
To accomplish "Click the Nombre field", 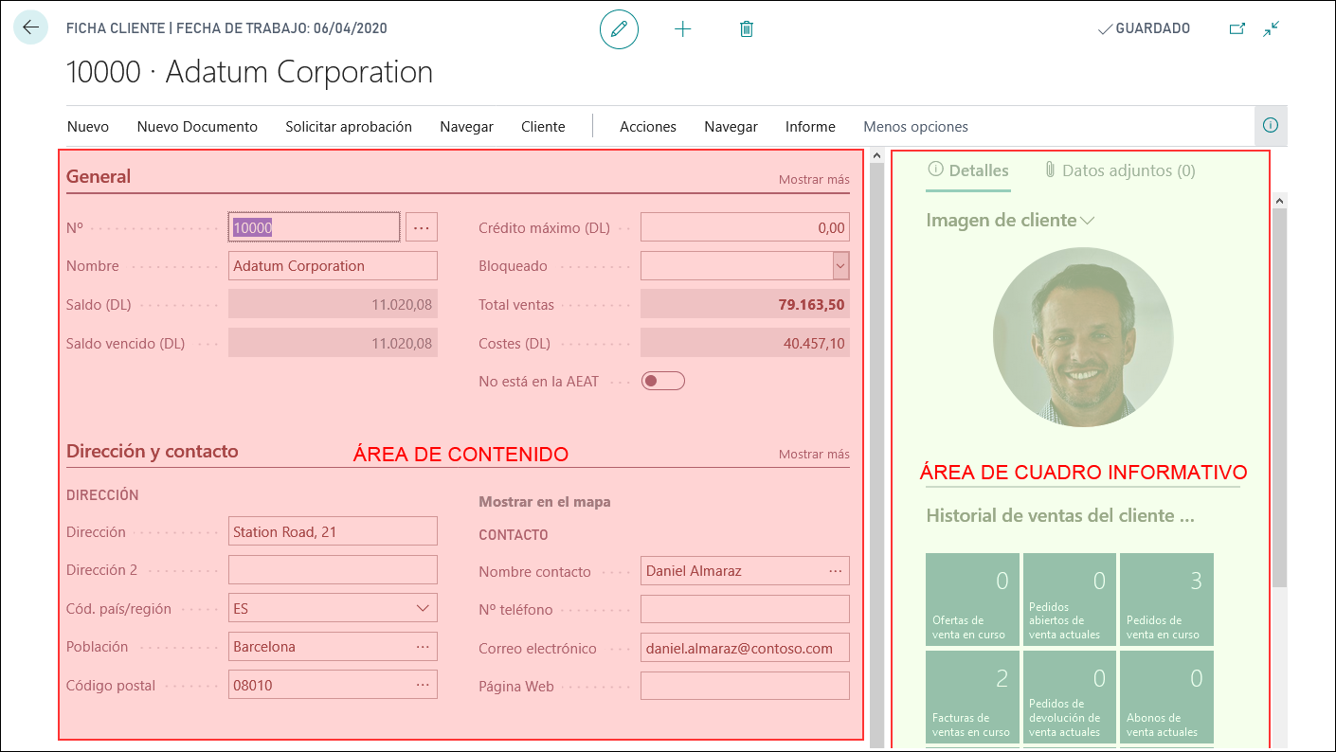I will pyautogui.click(x=333, y=266).
